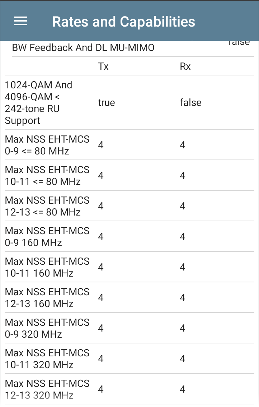Tap Tx value for EHT-MCS 0-9 320 MHz
This screenshot has height=407, width=259.
tap(101, 328)
